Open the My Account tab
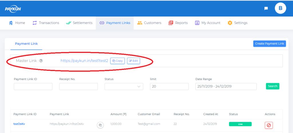293x133 pixels. point(208,23)
